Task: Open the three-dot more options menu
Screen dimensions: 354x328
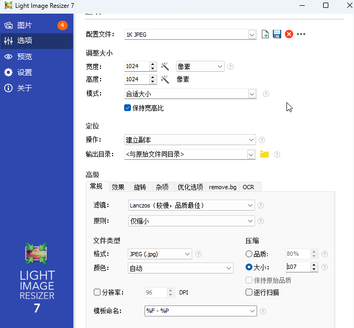Action: click(301, 34)
